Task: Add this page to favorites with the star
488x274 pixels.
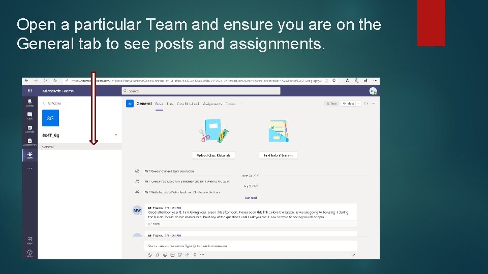Action: [334, 81]
